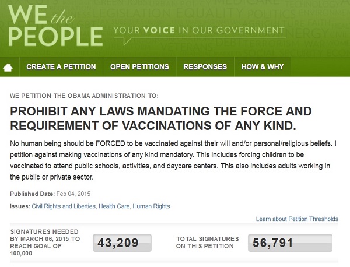Click the Issues label

pos(20,206)
